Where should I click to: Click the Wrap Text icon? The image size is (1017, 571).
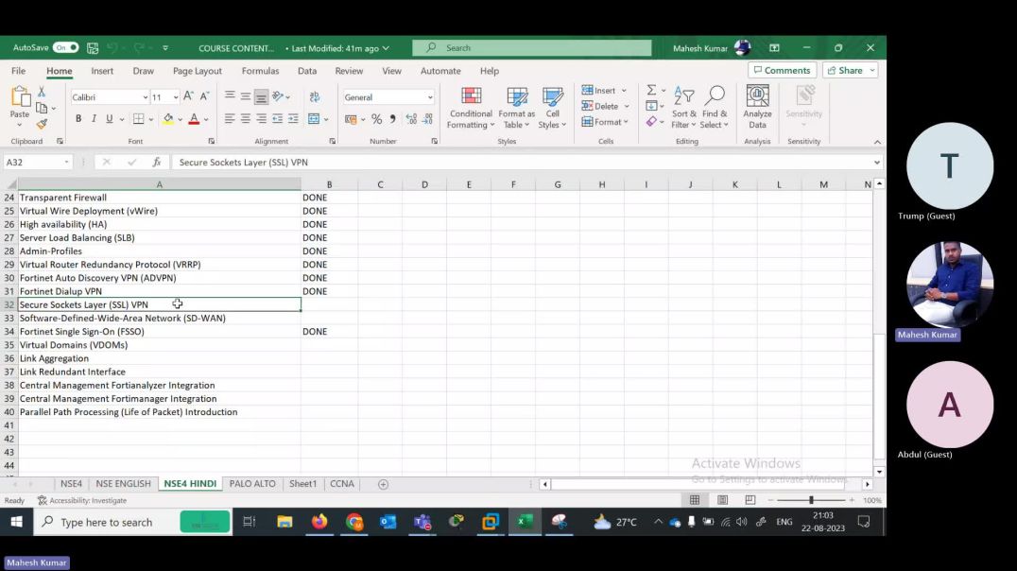coord(315,96)
